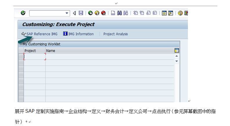Click the Last Page icon

point(155,13)
